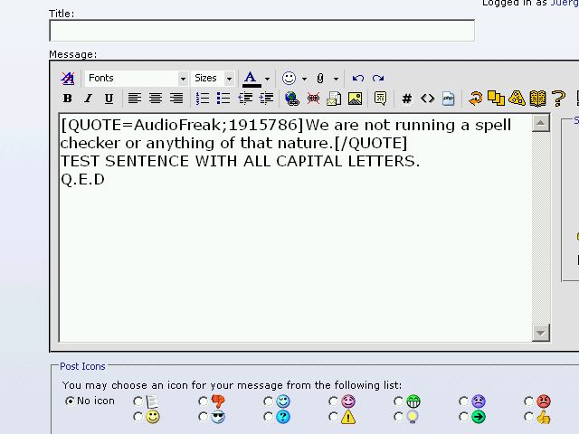Choose the thumbs up post icon
The height and width of the screenshot is (434, 579).
pyautogui.click(x=528, y=417)
